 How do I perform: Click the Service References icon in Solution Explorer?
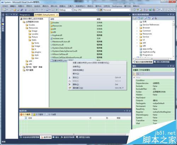click(x=141, y=25)
